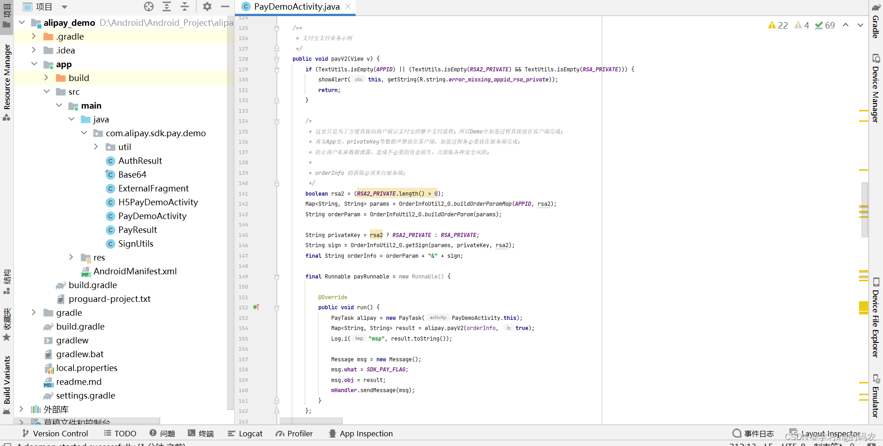Select local.properties file
This screenshot has width=883, height=446.
[x=87, y=368]
